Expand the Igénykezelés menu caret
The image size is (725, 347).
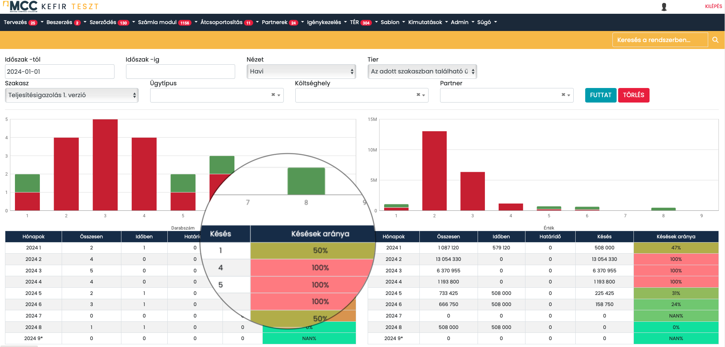pos(345,22)
